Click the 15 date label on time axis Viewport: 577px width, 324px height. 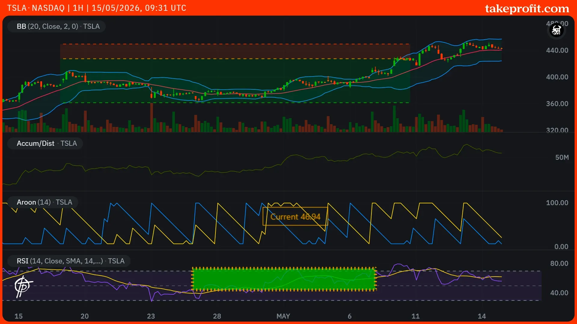19,316
